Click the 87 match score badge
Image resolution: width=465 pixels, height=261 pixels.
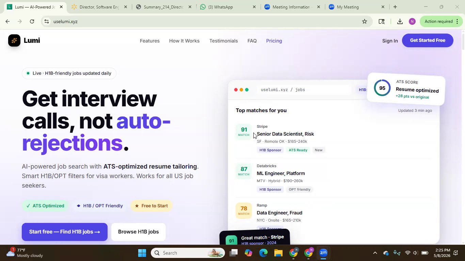pyautogui.click(x=244, y=171)
